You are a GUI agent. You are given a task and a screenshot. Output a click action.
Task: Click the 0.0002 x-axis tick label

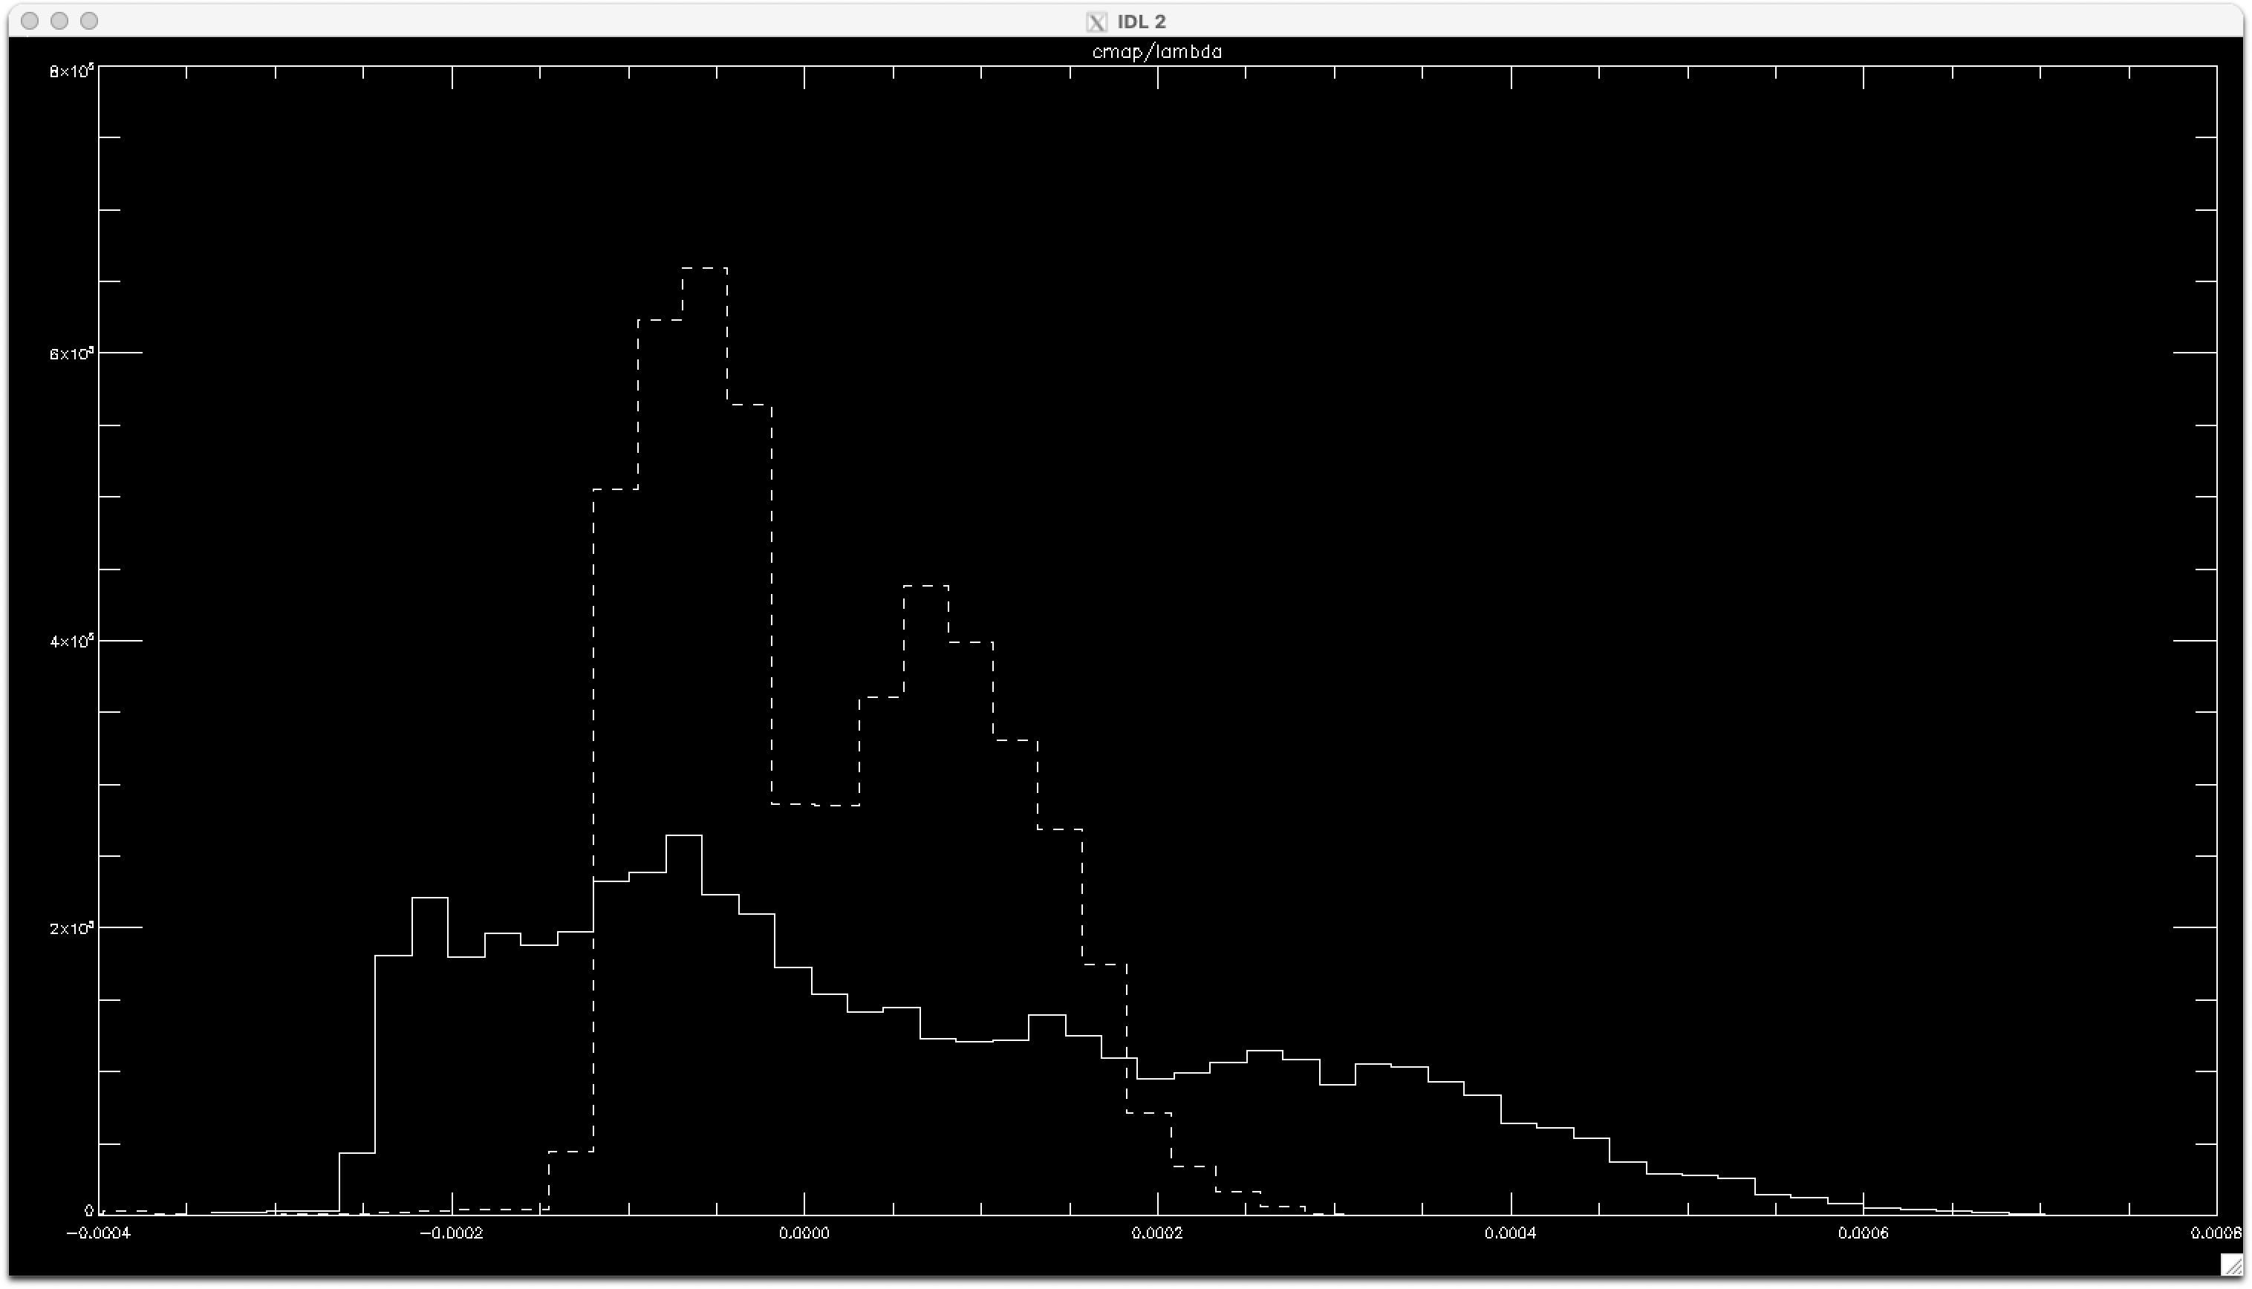click(1157, 1233)
